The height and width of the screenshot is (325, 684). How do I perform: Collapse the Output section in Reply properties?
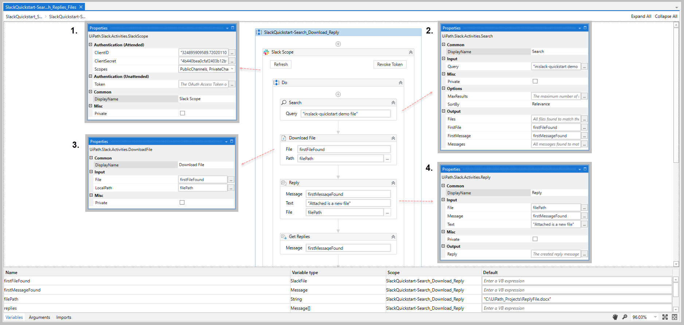443,246
